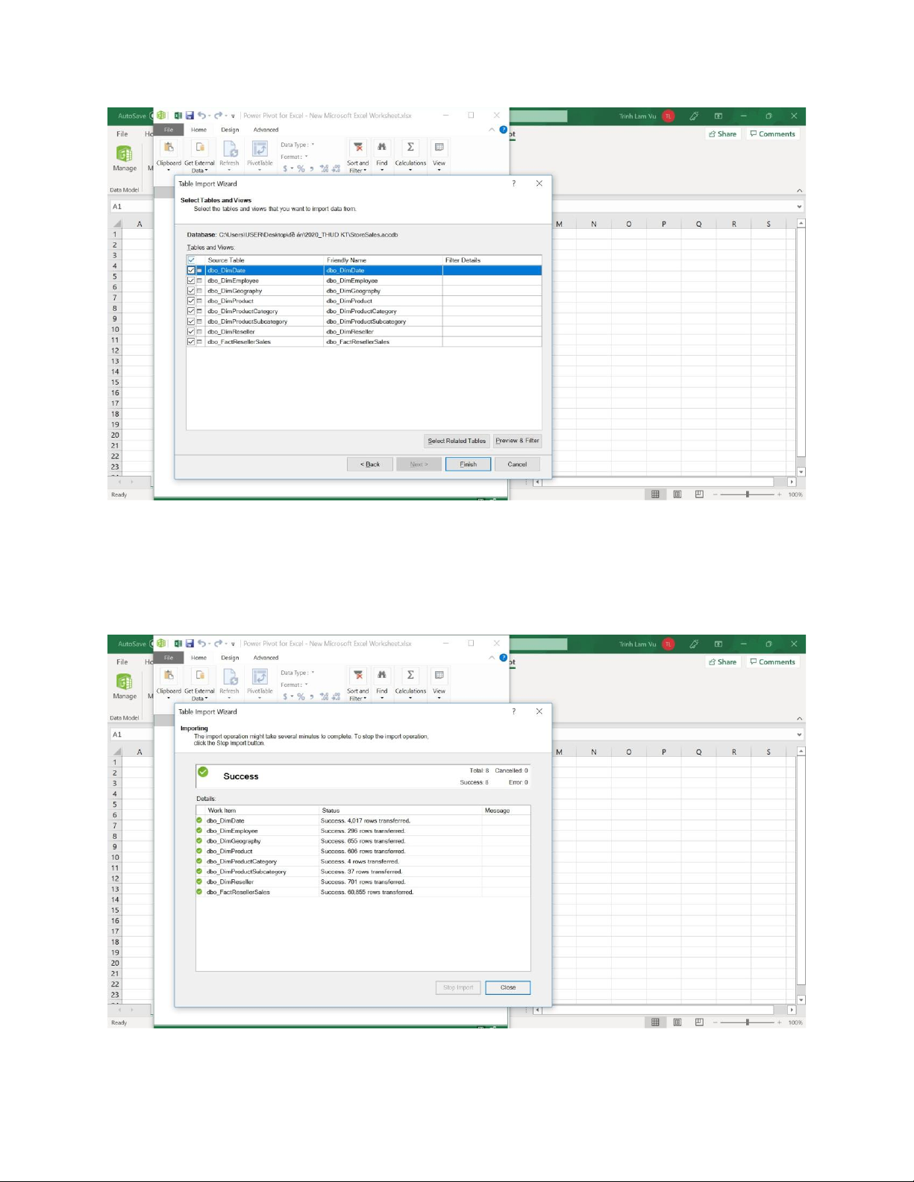Open Data Type dropdown above the Success dialog

pos(313,673)
